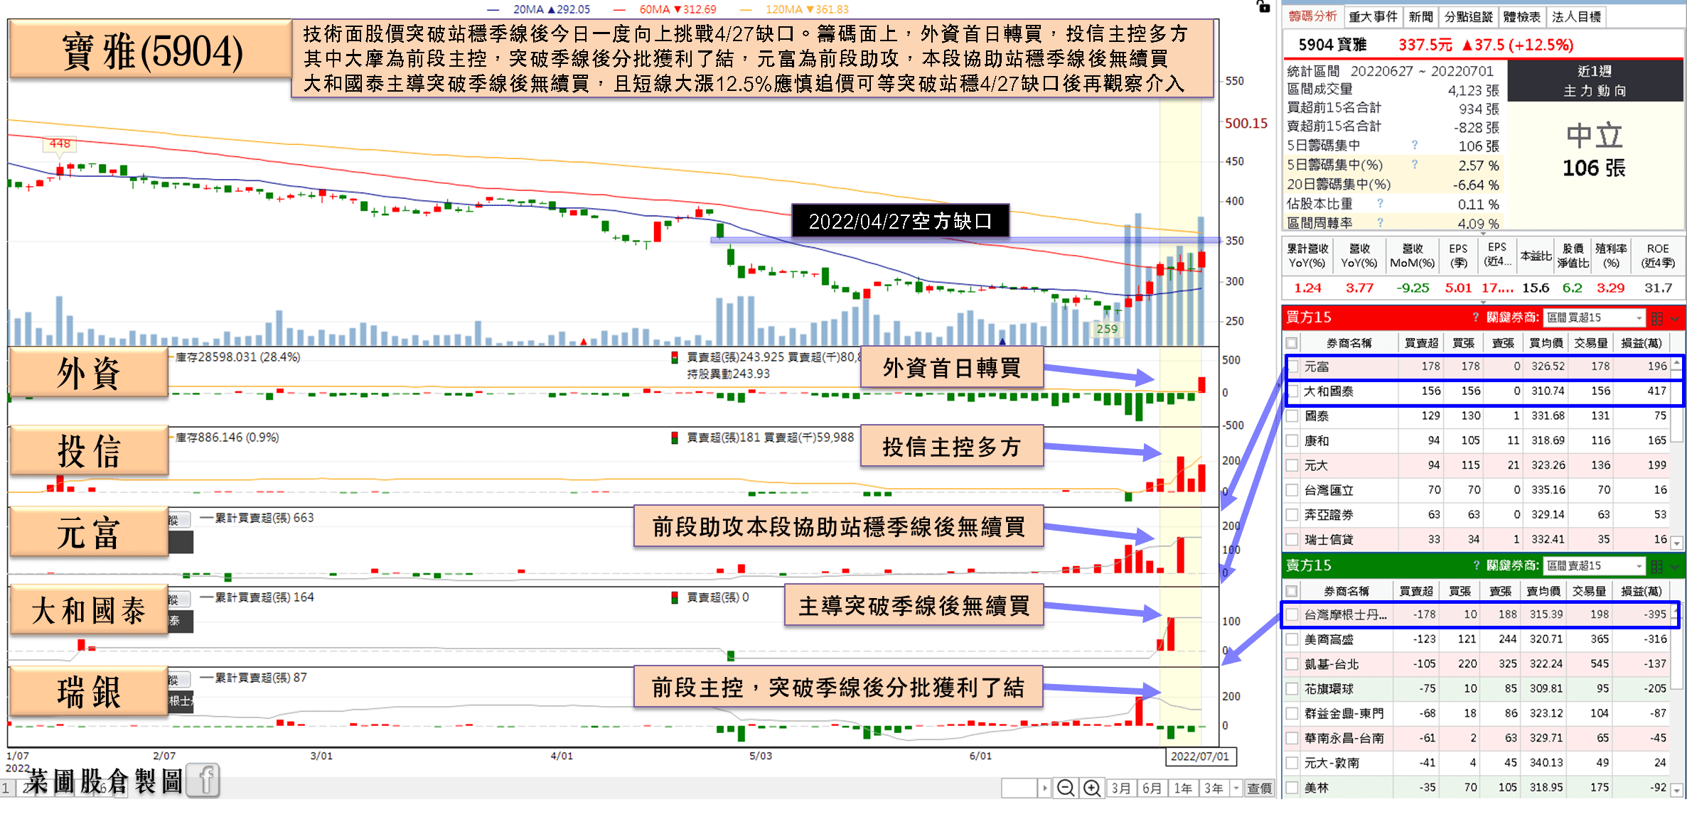The width and height of the screenshot is (1687, 819).
Task: Zoom in the price chart
Action: [1091, 788]
